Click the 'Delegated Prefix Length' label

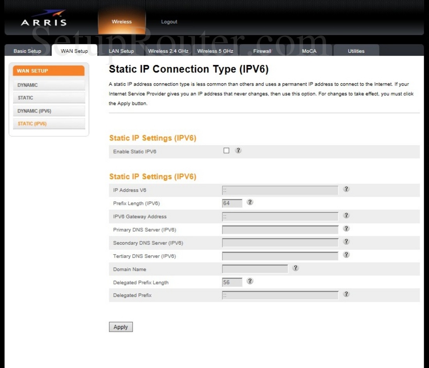[x=141, y=282]
